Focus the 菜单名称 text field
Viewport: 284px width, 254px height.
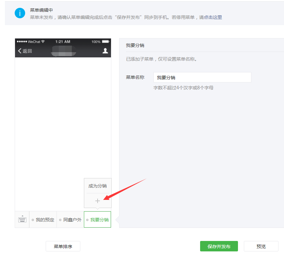(x=202, y=78)
